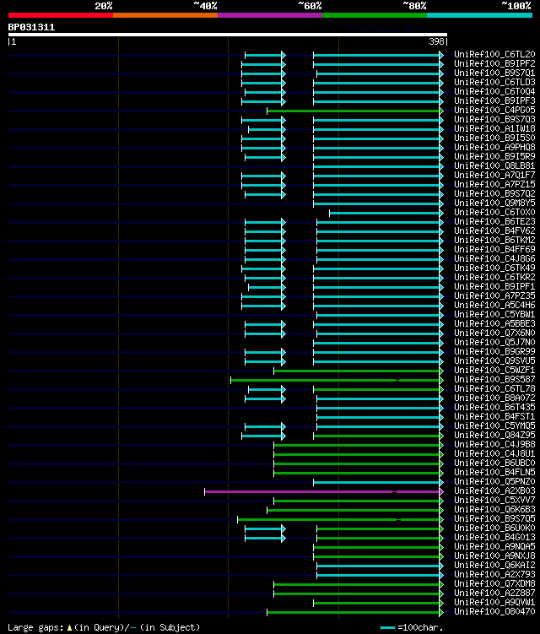This screenshot has height=634, width=540.
Task: Click the purple ~60% identity legend segment
Action: [x=270, y=15]
